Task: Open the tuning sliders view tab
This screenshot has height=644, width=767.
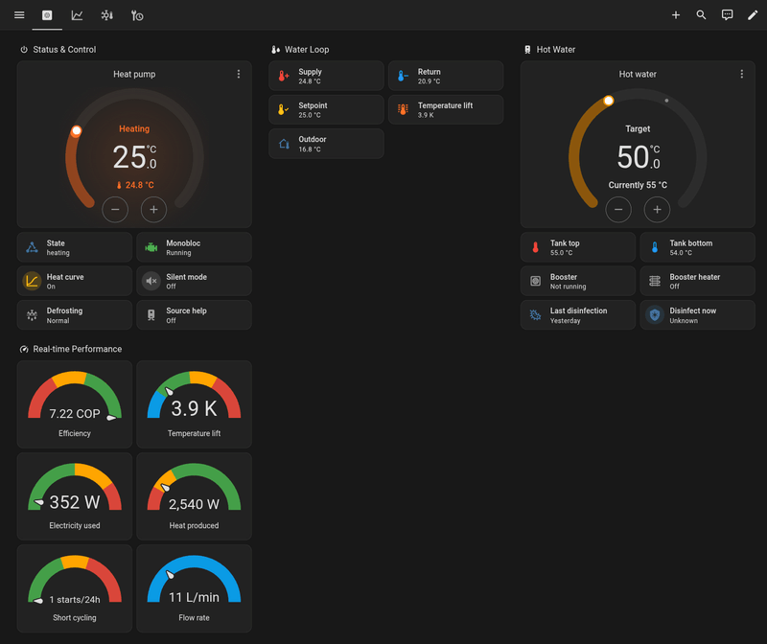Action: (x=106, y=15)
